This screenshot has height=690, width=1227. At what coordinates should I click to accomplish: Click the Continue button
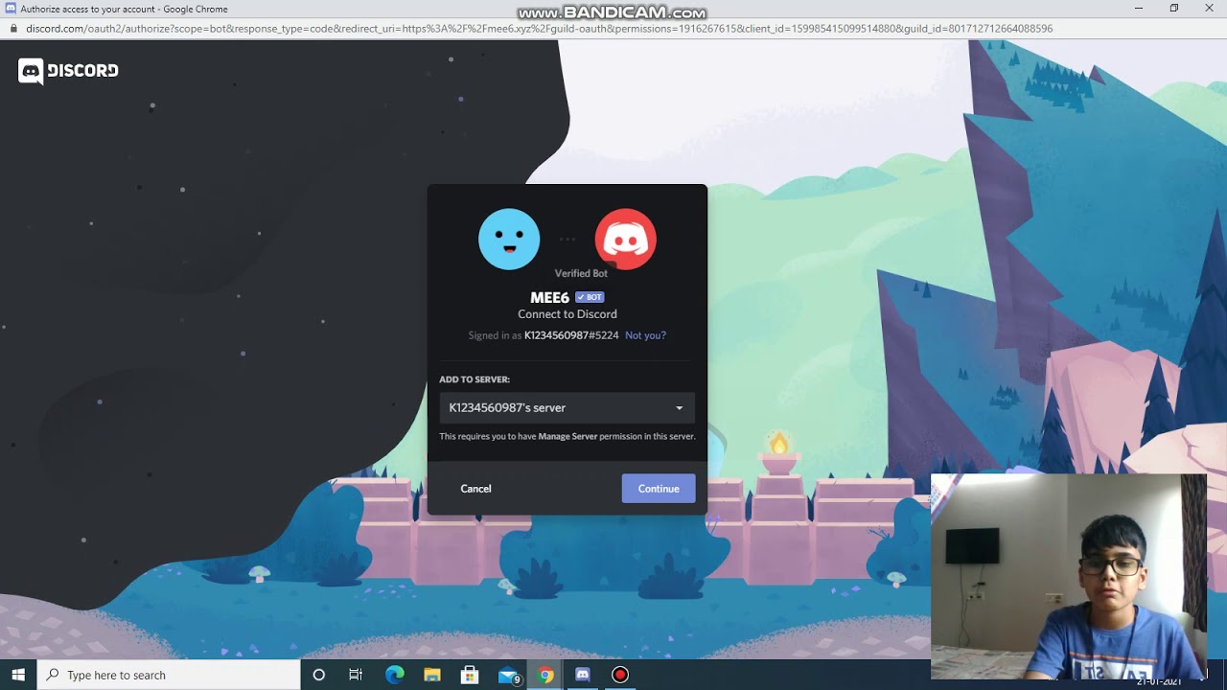click(x=659, y=489)
